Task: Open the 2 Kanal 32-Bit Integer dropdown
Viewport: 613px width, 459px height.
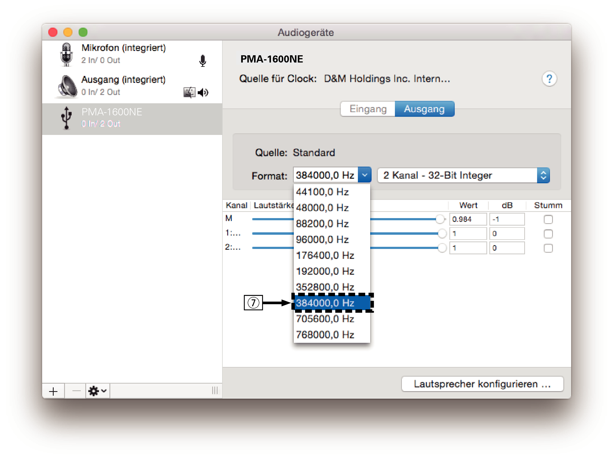Action: click(463, 175)
